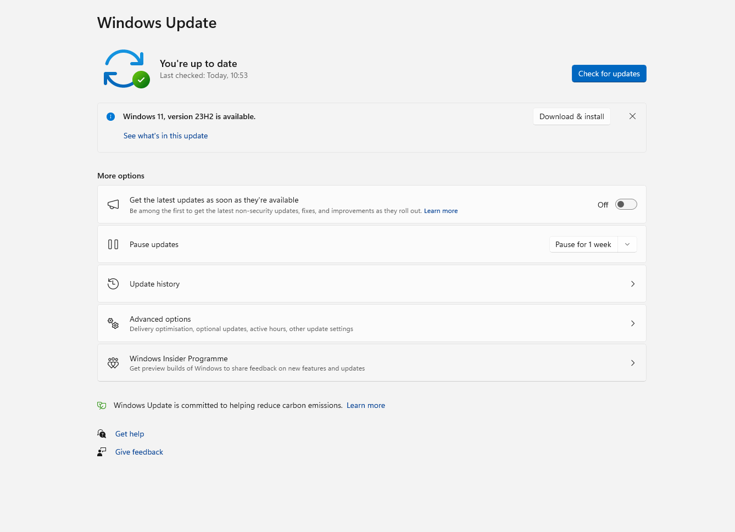Toggle Get the latest updates switch on
Image resolution: width=735 pixels, height=532 pixels.
click(626, 204)
